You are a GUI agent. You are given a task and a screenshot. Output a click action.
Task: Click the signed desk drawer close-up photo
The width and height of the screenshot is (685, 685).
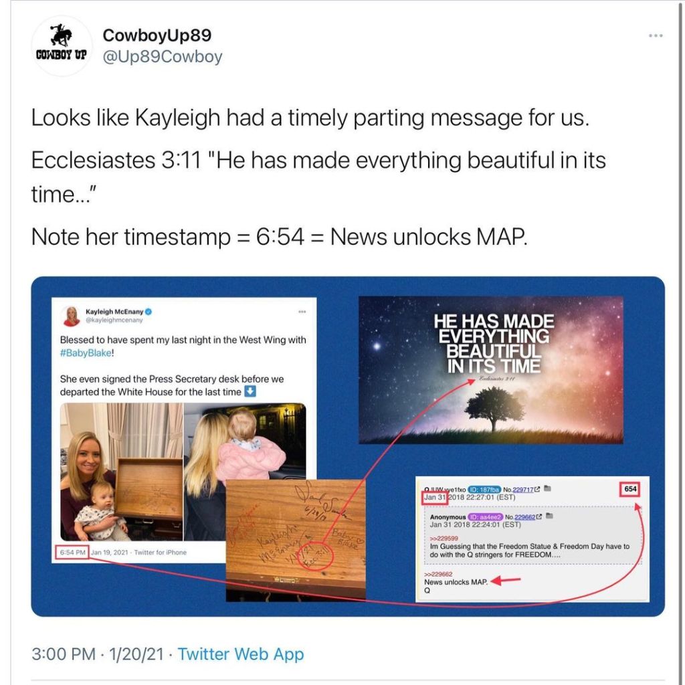(296, 541)
